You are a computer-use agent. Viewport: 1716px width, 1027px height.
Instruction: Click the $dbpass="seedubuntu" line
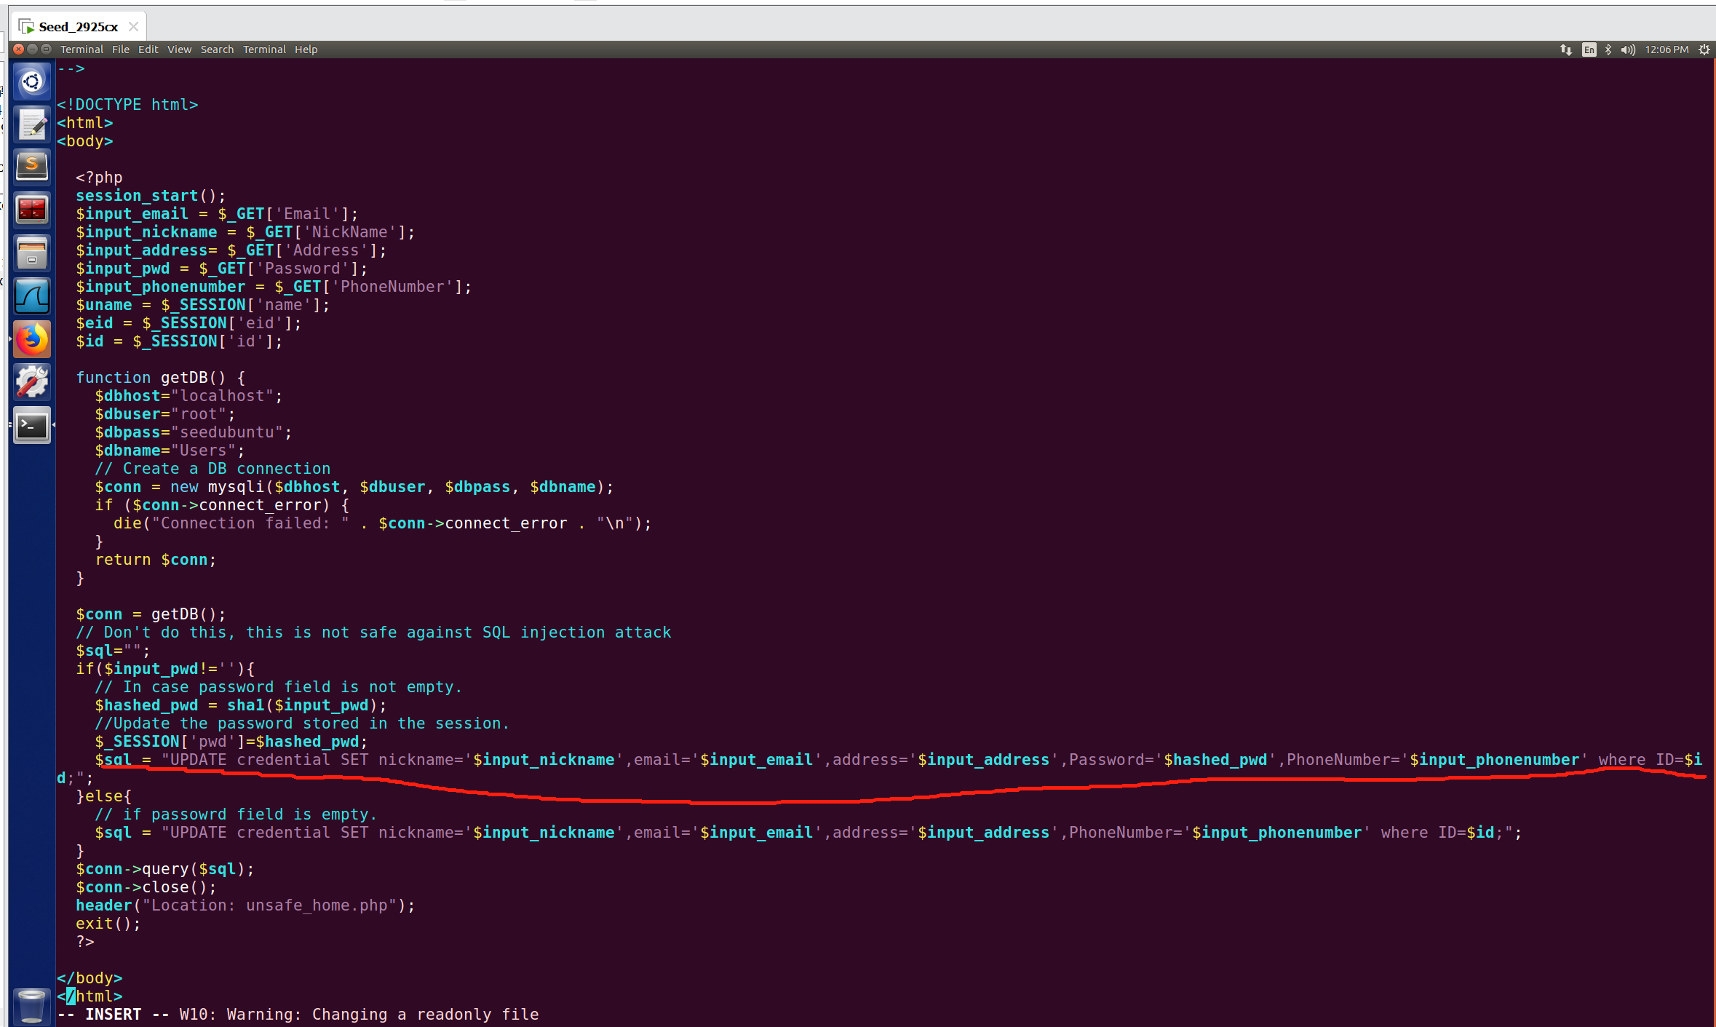tap(194, 432)
